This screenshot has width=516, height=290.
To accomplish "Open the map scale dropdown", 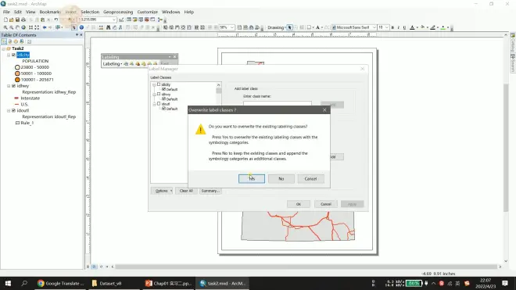I will click(114, 20).
